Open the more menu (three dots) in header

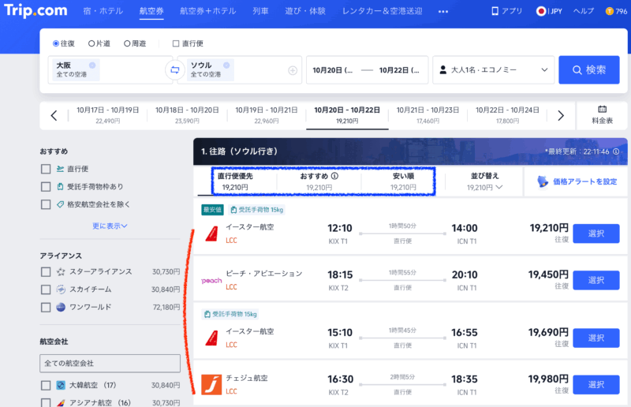[x=443, y=11]
